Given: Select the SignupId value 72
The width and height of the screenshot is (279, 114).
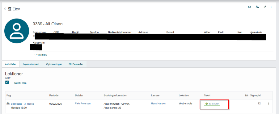Looking at the screenshot, I should [x=259, y=103].
